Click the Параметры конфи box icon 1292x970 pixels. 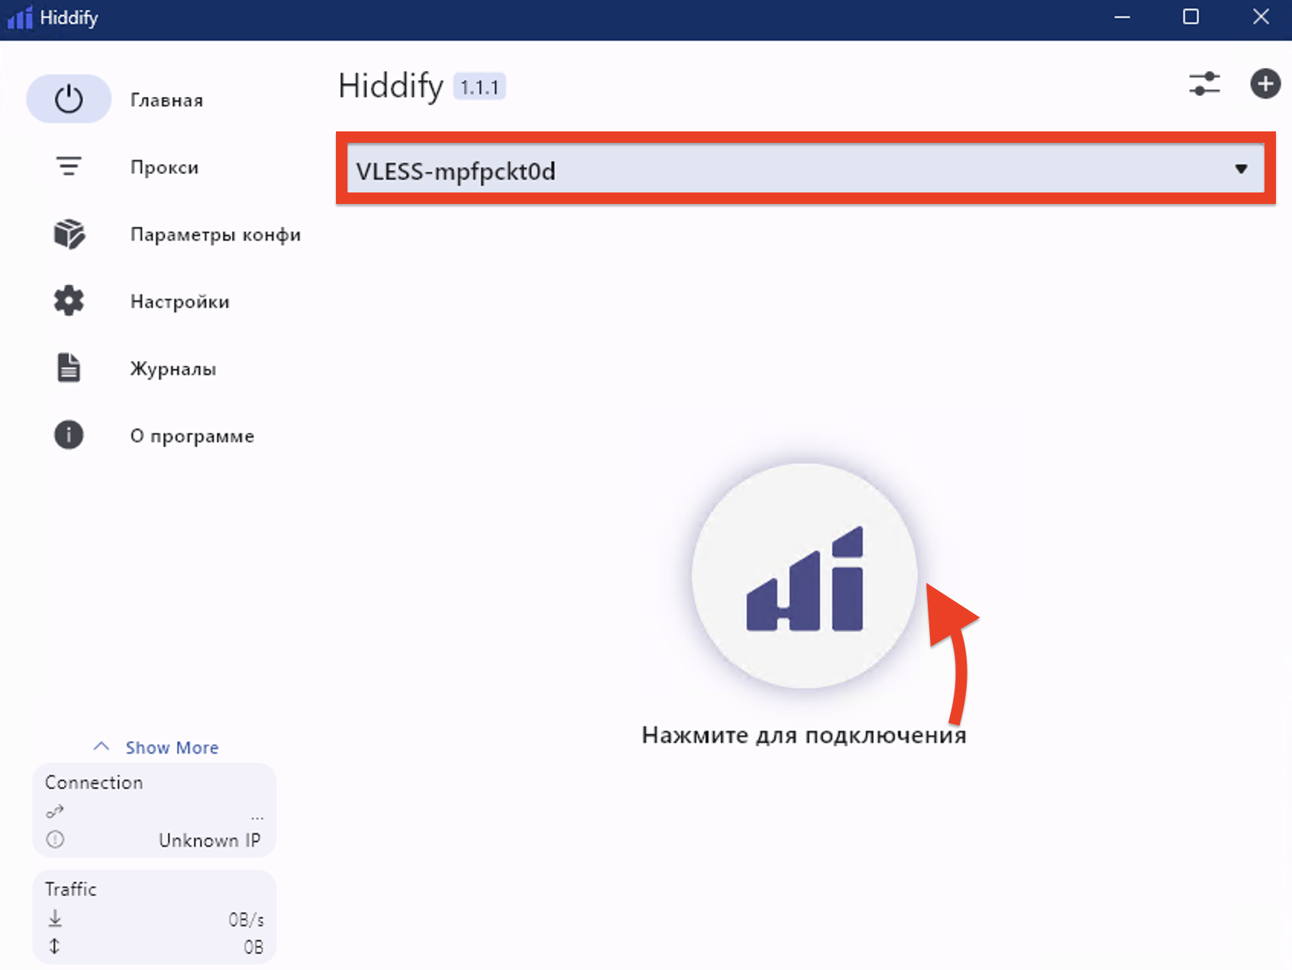click(69, 234)
